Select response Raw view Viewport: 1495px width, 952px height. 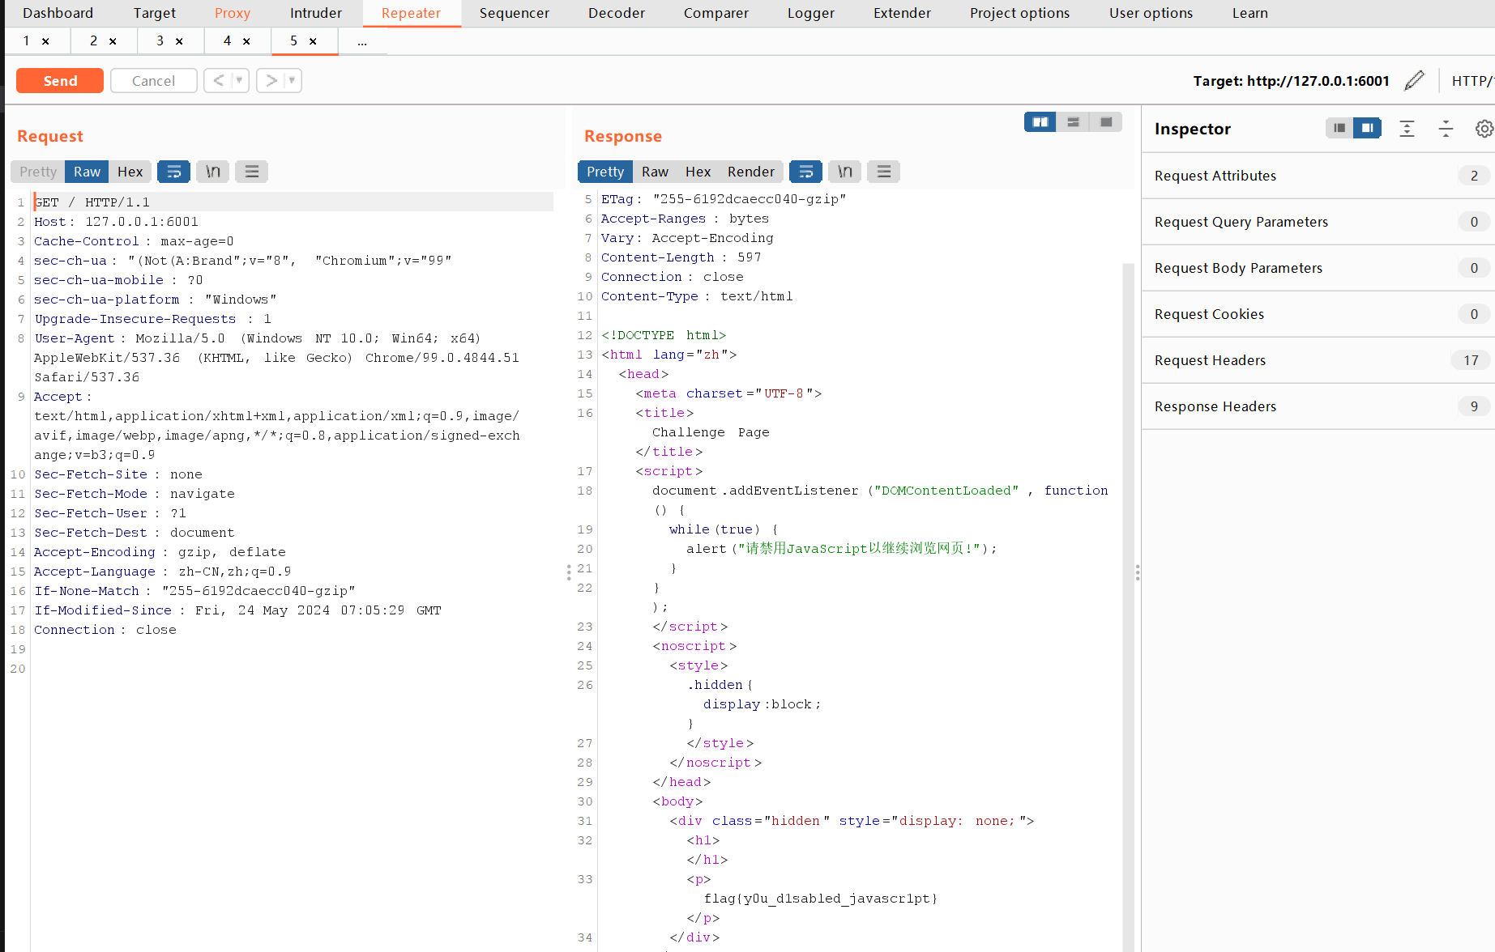pyautogui.click(x=655, y=172)
